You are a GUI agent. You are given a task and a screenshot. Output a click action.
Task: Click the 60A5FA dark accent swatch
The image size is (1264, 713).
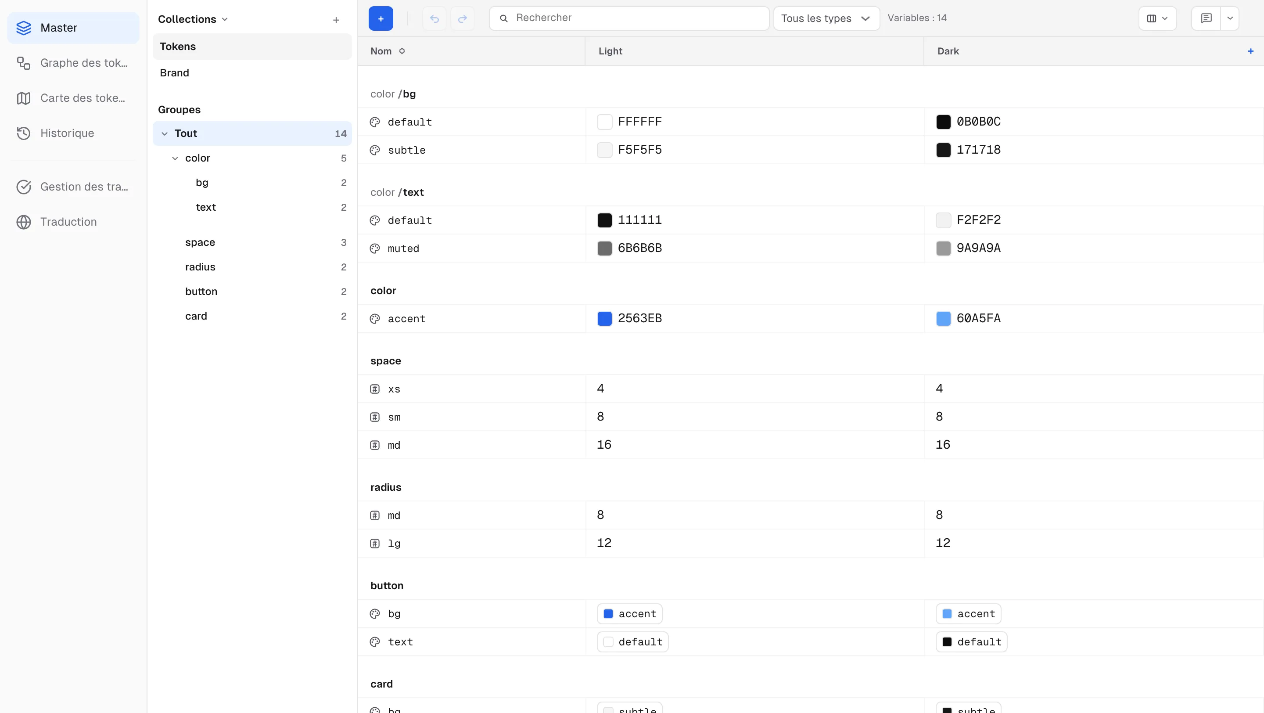(943, 318)
